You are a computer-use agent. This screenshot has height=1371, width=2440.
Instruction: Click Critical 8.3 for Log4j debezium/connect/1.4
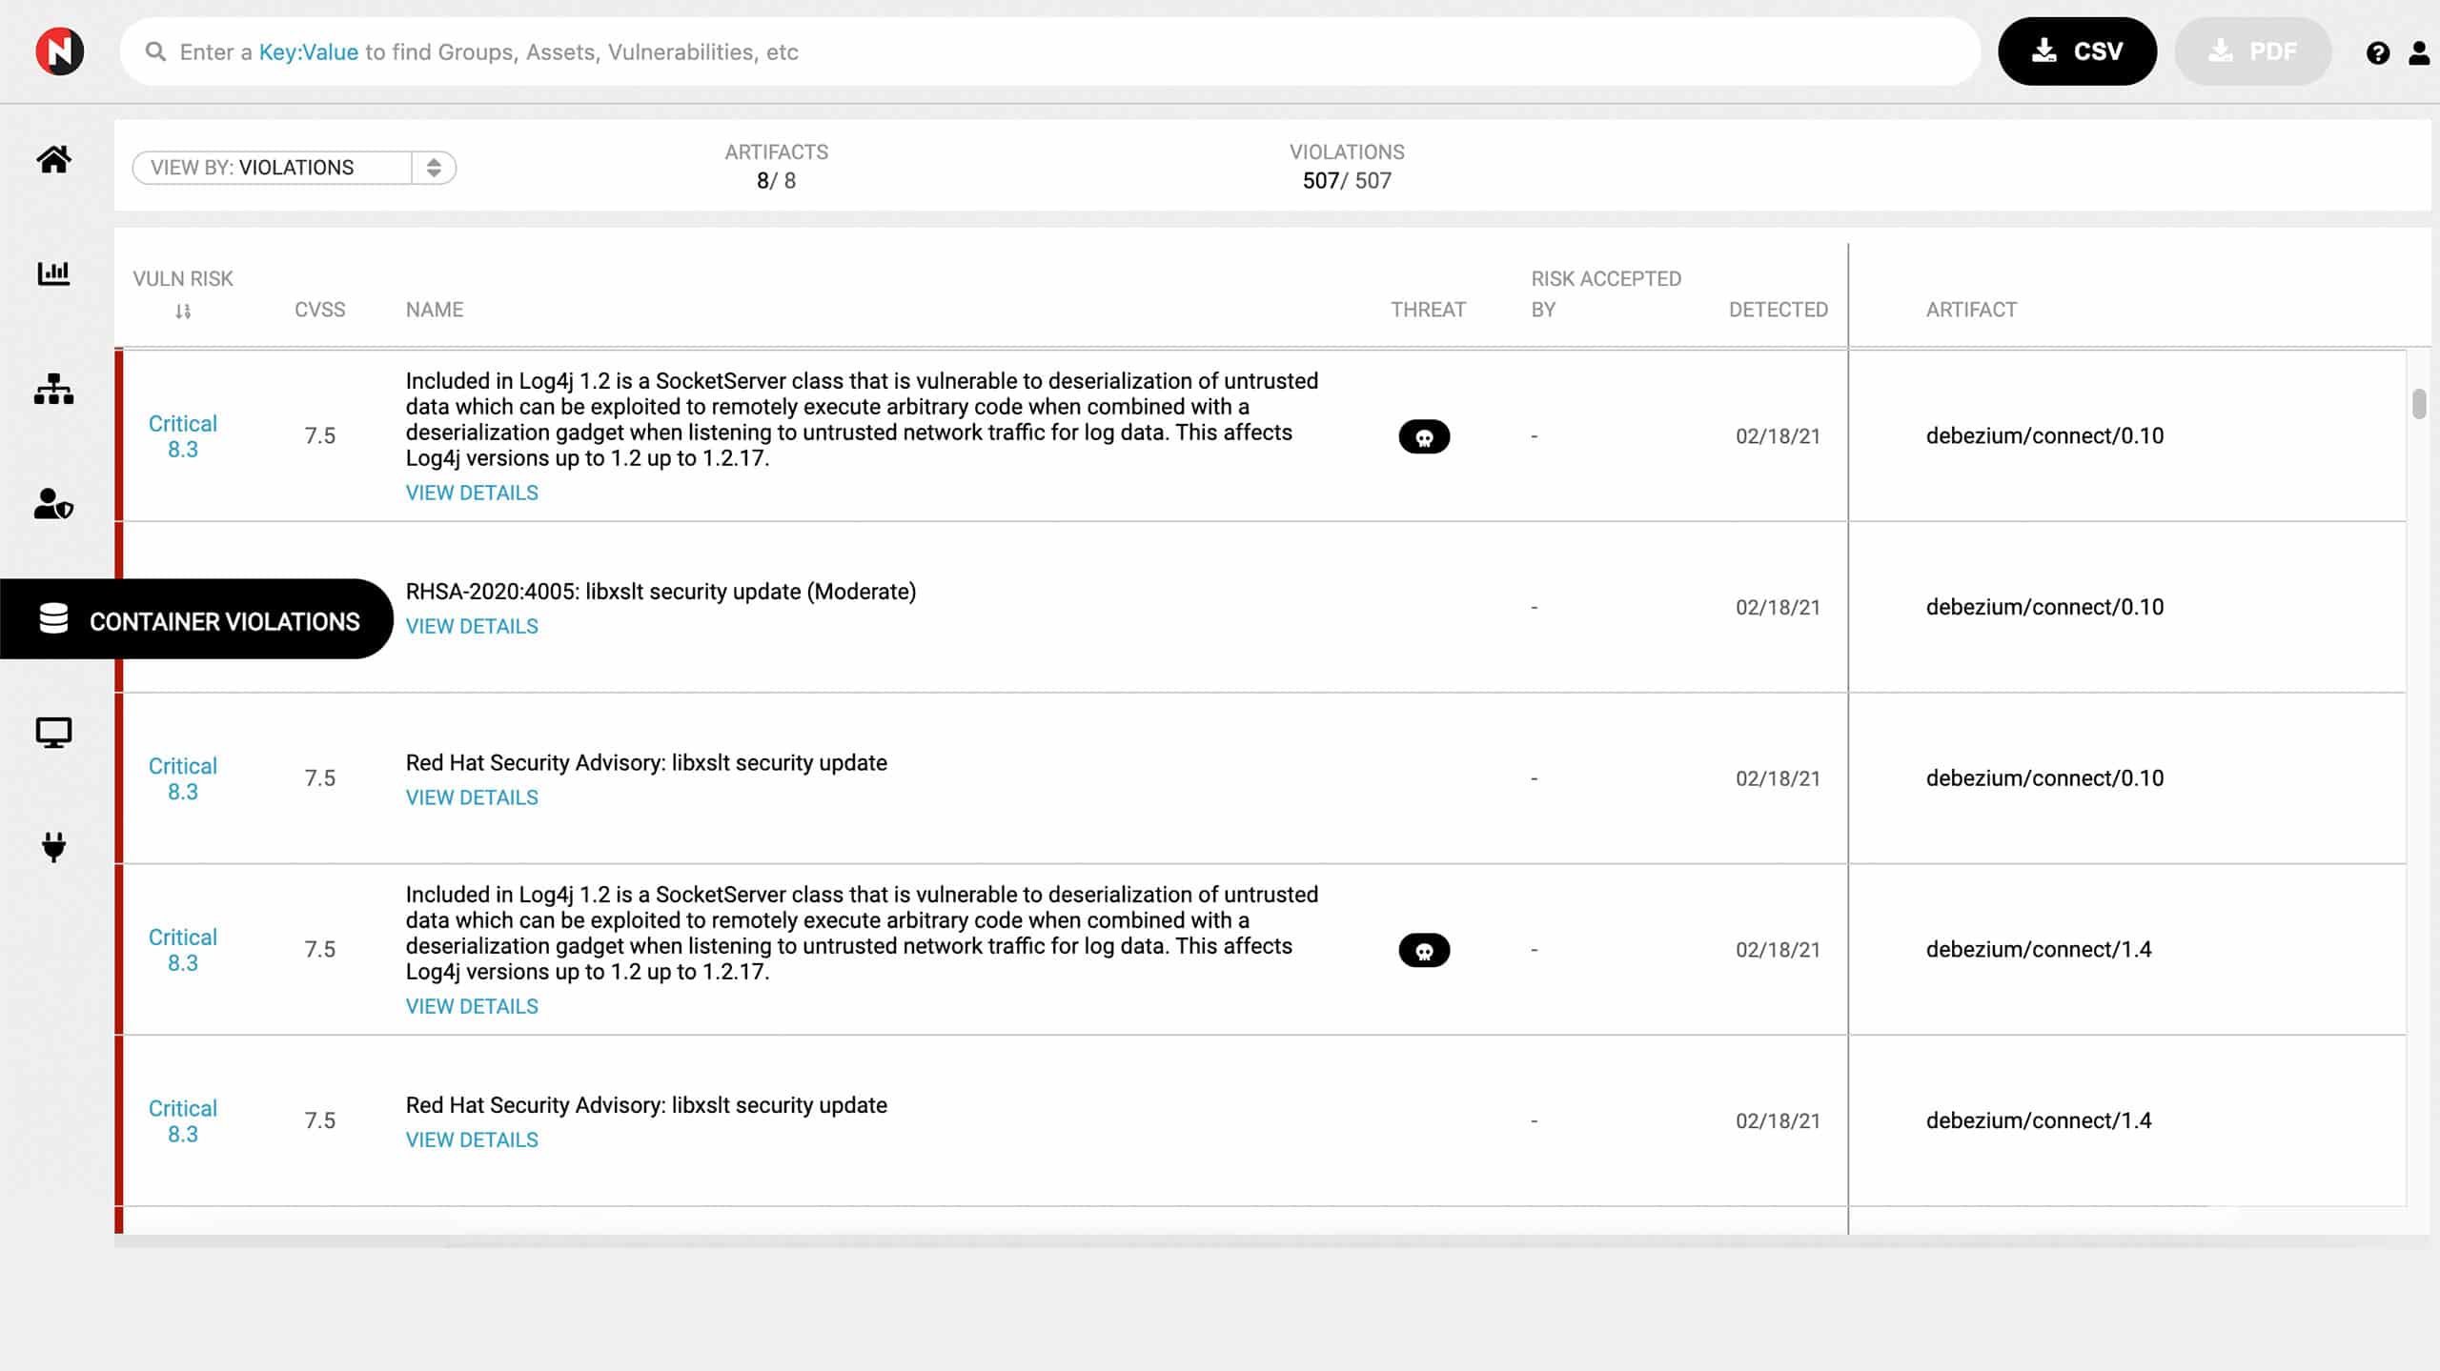click(183, 950)
